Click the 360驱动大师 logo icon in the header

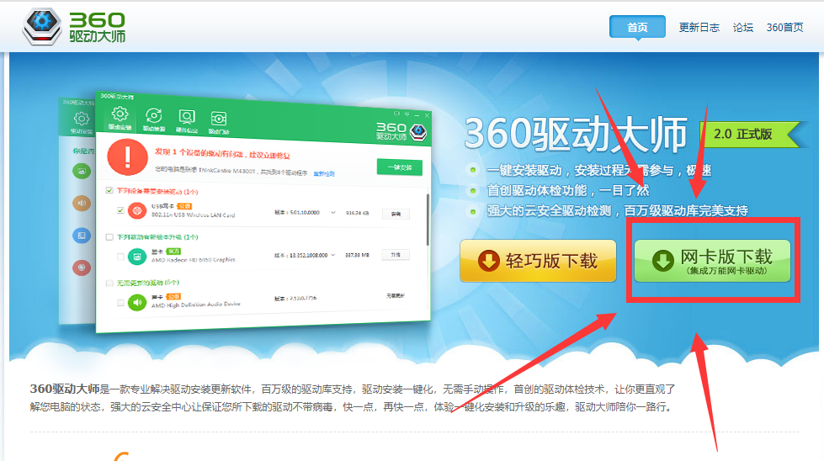click(42, 26)
